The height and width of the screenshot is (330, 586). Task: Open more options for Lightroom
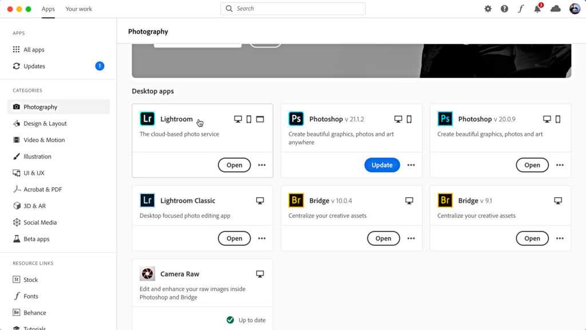[x=262, y=165]
